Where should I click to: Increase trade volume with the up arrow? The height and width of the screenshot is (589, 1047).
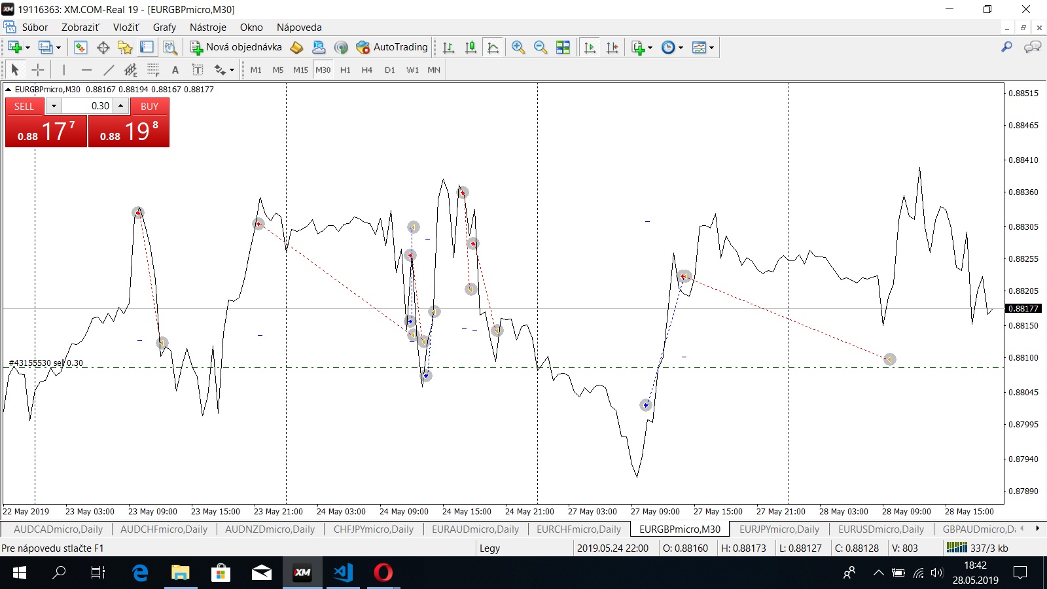pyautogui.click(x=120, y=106)
